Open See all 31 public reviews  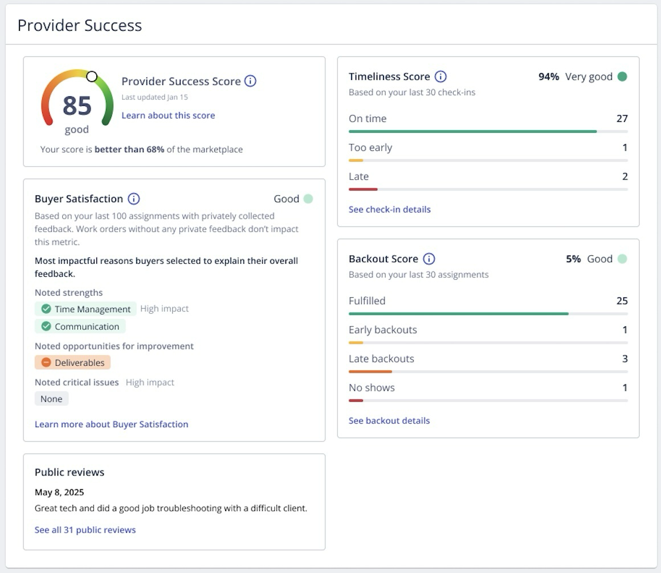(85, 530)
